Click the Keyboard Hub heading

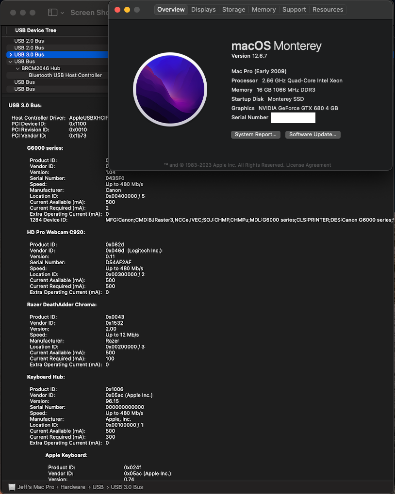click(46, 377)
